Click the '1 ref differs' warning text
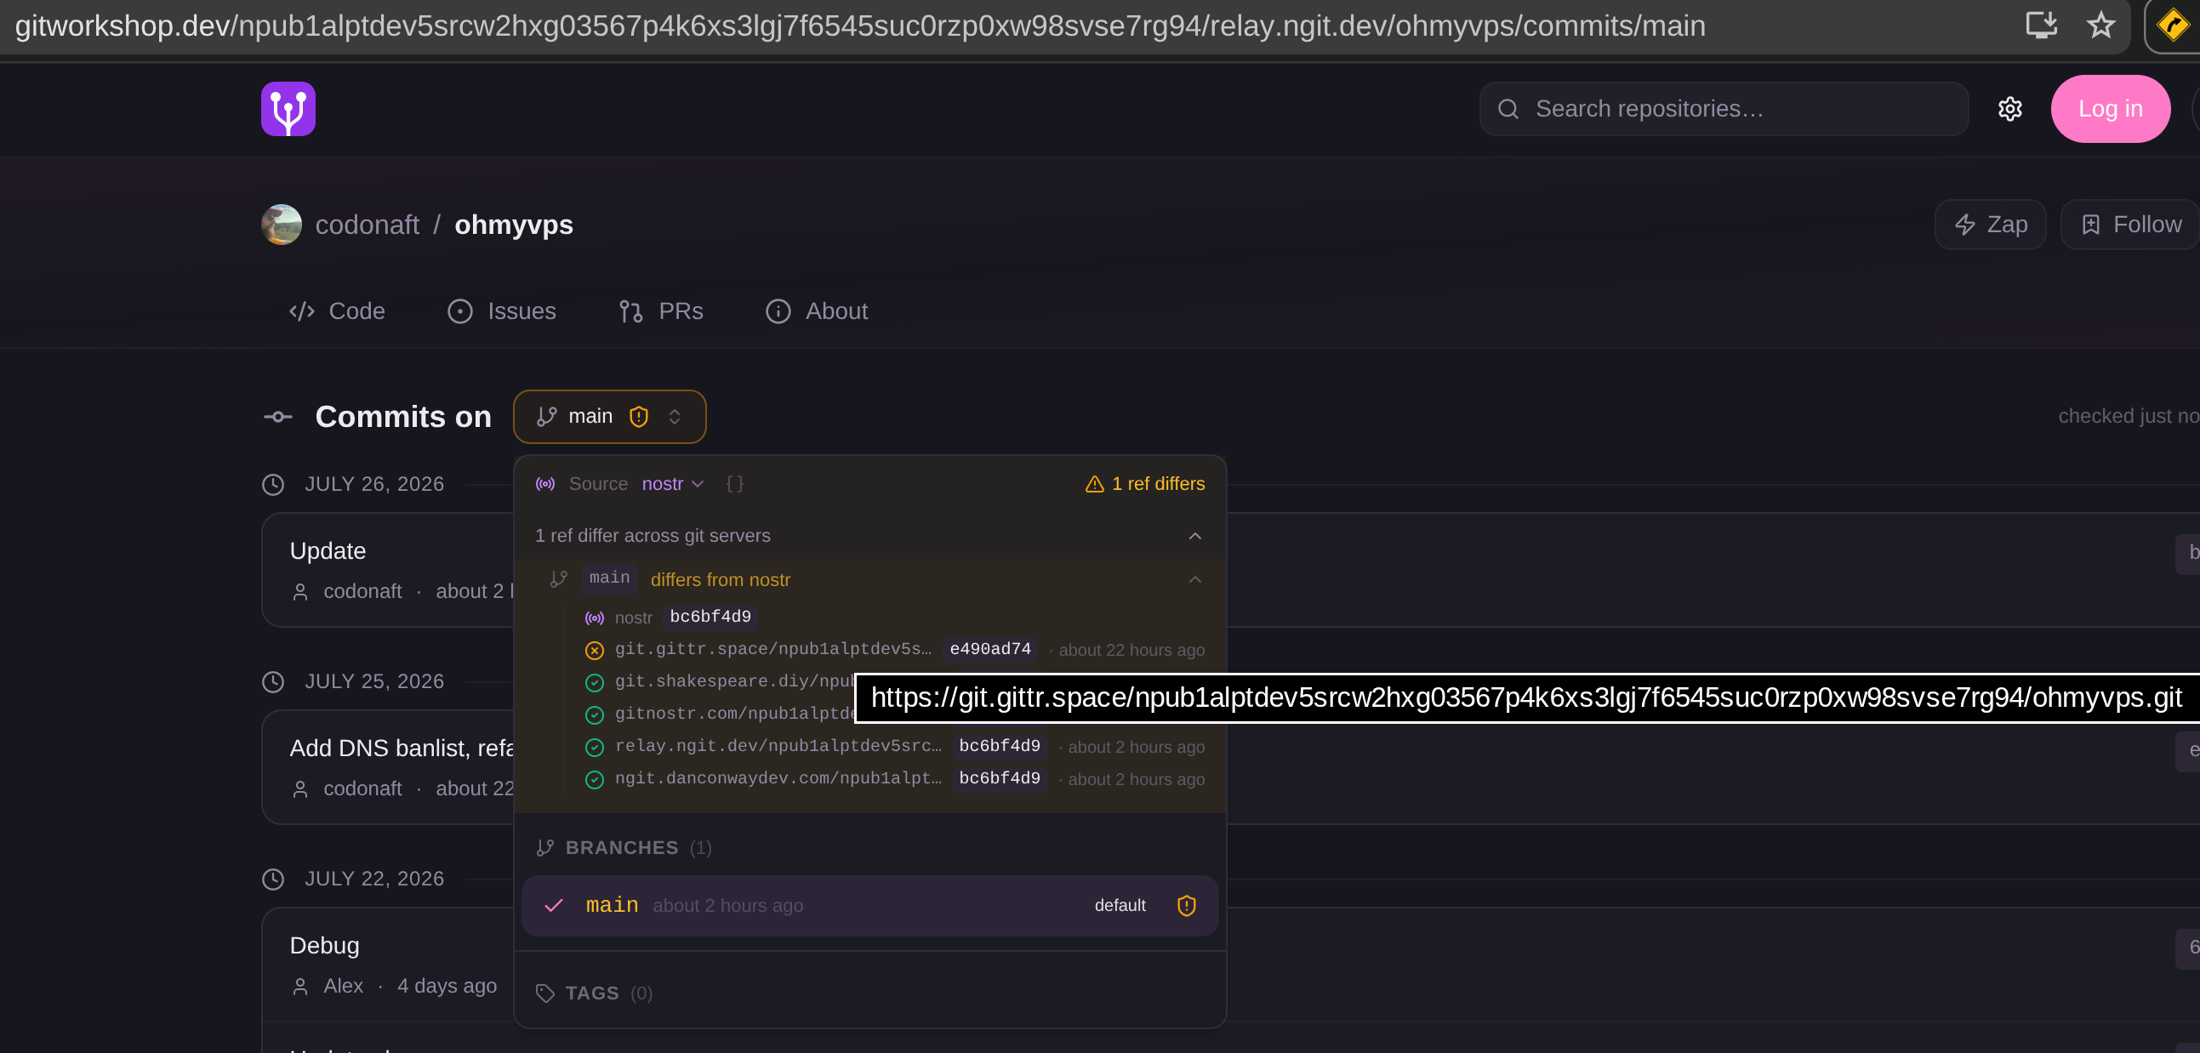 click(x=1157, y=484)
